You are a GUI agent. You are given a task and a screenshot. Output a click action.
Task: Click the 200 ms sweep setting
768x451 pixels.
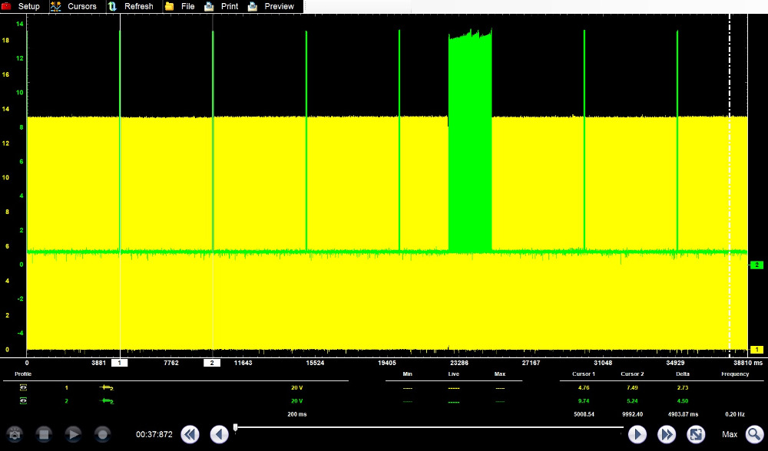click(296, 414)
